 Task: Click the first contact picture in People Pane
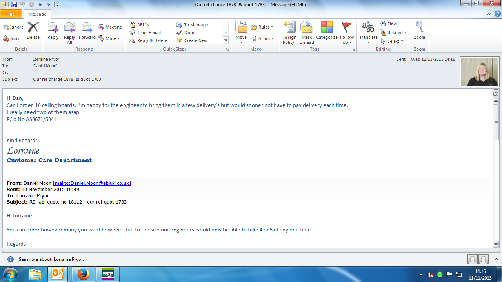pyautogui.click(x=473, y=259)
